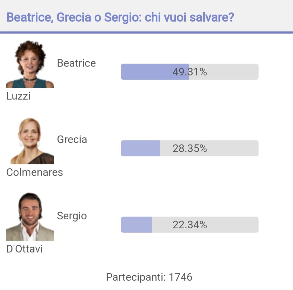Viewport: 293px width, 290px height.
Task: Click the 'Partecipanti: 1746' count
Action: point(149,277)
